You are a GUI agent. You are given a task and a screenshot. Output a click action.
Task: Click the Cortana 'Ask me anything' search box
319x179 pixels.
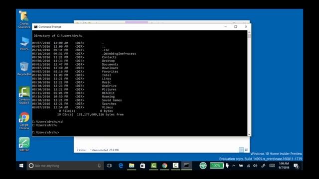pyautogui.click(x=65, y=166)
